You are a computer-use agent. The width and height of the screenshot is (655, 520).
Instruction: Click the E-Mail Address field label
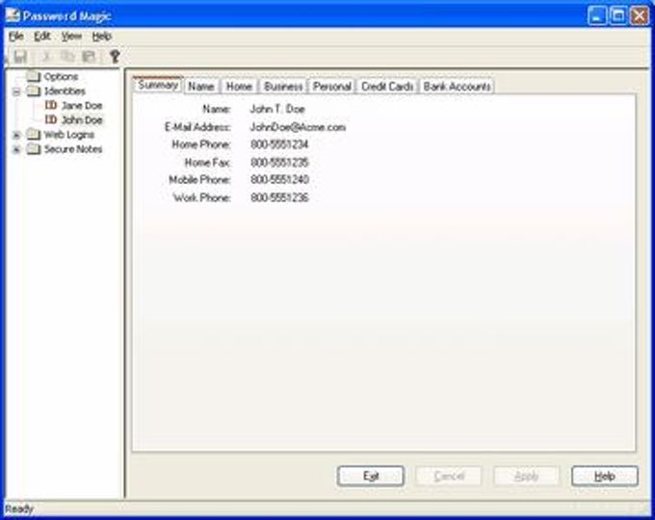click(x=197, y=127)
